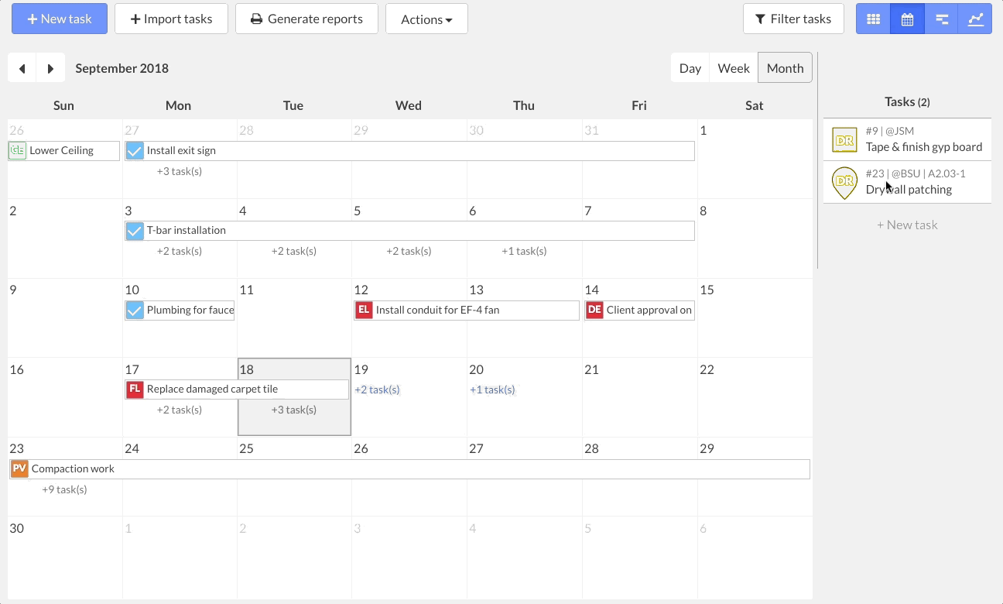
Task: Open Replace damaged carpet tile task
Action: (x=237, y=389)
